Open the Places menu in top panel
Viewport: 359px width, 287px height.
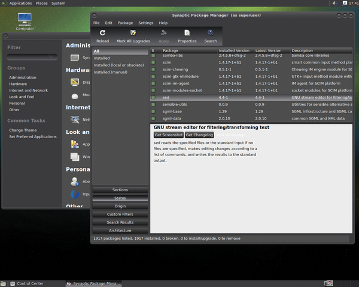tap(41, 3)
